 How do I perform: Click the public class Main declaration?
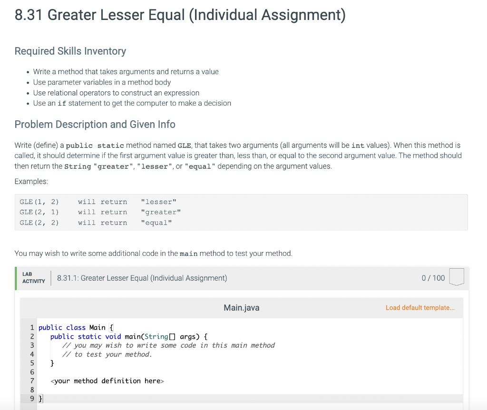tap(74, 327)
